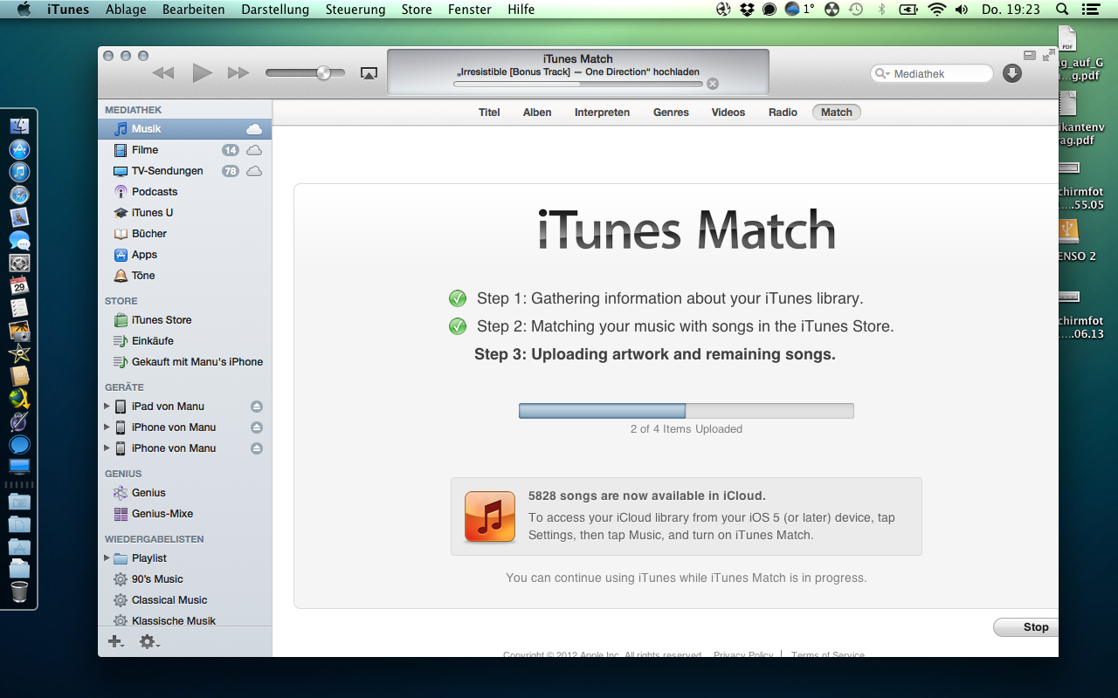This screenshot has width=1118, height=698.
Task: Expand the iPad von Manu device
Action: (x=107, y=407)
